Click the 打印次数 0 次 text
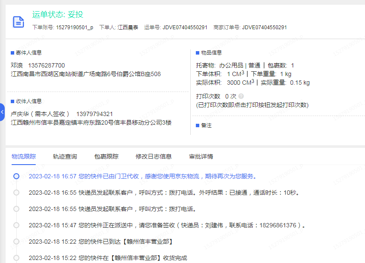Screen dimensions: 365x263 [216, 96]
